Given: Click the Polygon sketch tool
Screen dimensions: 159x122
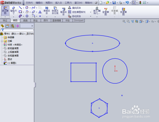Looking at the screenshot, I should pyautogui.click(x=27, y=16).
